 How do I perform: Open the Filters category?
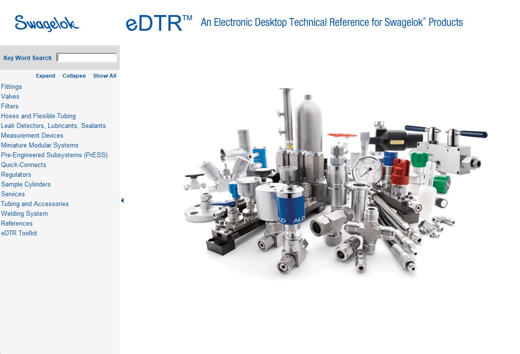(10, 106)
